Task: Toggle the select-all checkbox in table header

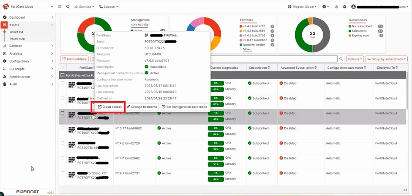Action: click(63, 68)
